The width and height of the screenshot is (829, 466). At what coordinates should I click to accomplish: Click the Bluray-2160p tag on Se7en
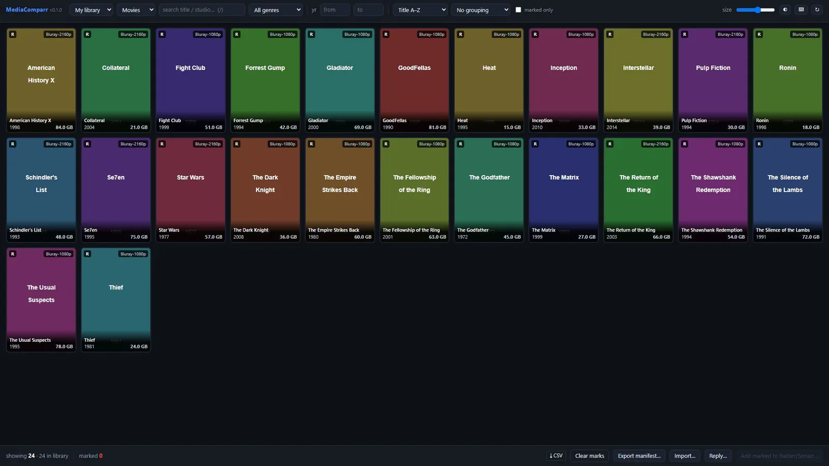point(133,144)
